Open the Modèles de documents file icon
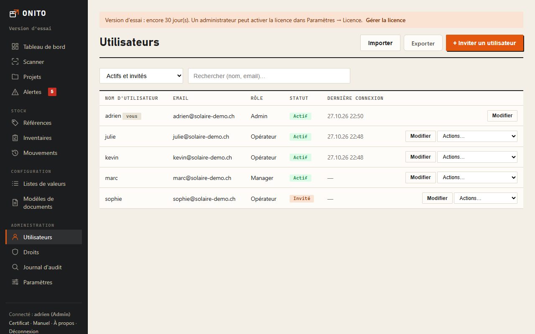Screen dimensions: 535x334 pos(15,202)
